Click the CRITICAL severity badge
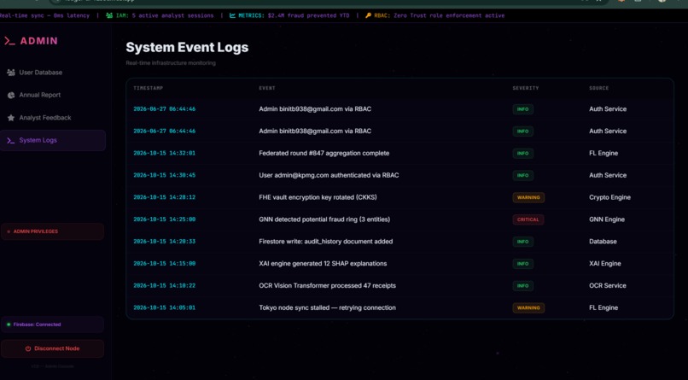This screenshot has height=380, width=688. pos(528,219)
